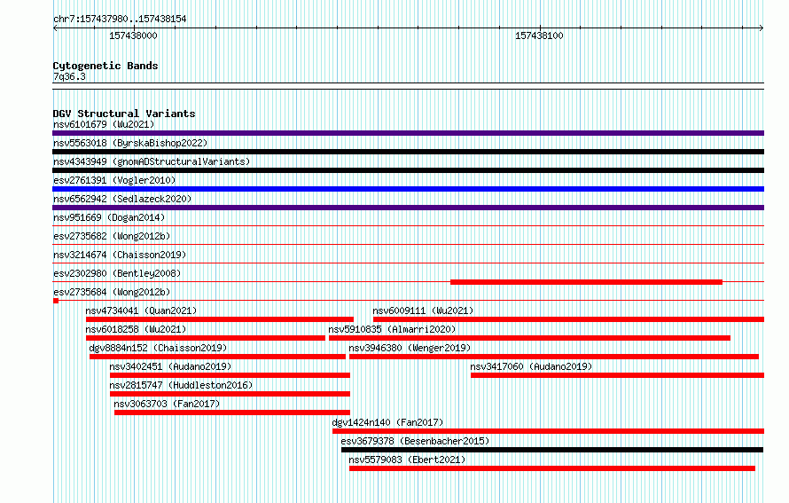Open nsv4343949 (gnomADStructuralVariants) variant label
789x503 pixels.
click(x=152, y=161)
